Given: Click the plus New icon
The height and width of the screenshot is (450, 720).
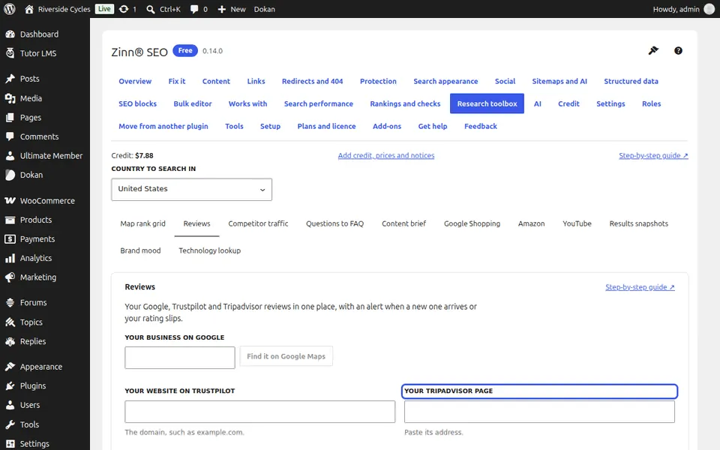Looking at the screenshot, I should [x=222, y=9].
